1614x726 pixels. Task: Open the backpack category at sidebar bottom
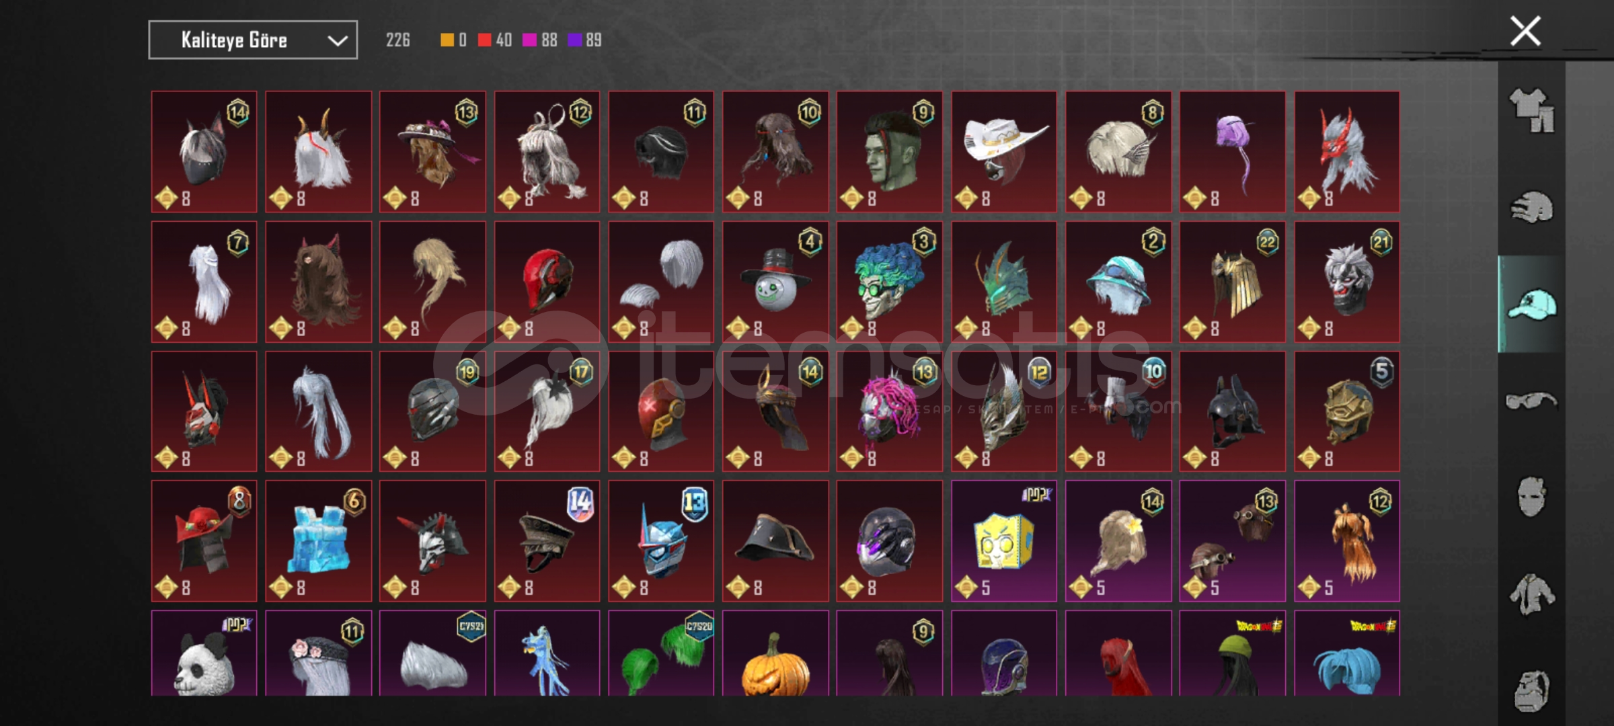tap(1532, 690)
